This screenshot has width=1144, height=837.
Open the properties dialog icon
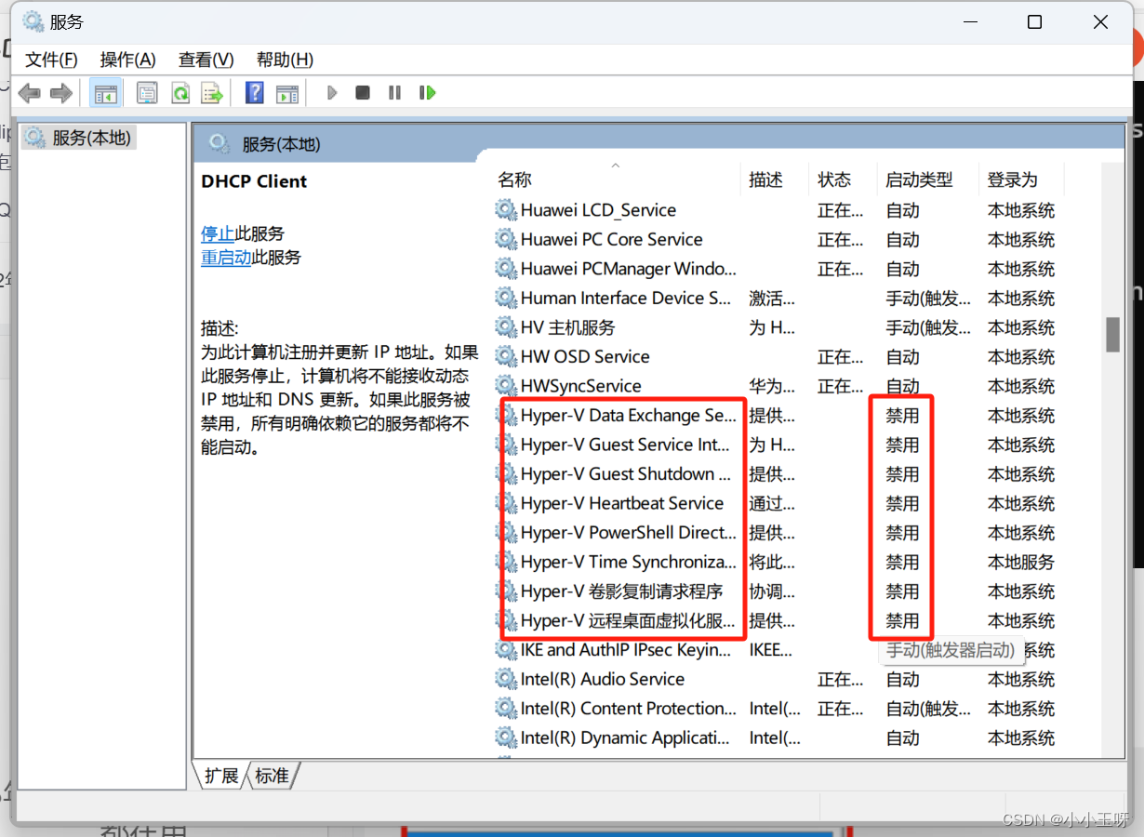click(147, 92)
